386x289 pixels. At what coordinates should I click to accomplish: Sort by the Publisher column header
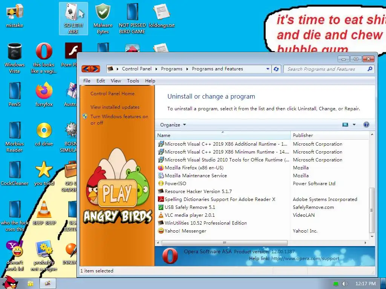point(329,135)
